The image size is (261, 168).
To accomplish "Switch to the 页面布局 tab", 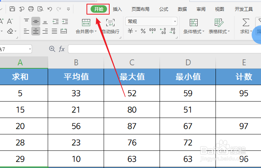I will click(x=141, y=9).
